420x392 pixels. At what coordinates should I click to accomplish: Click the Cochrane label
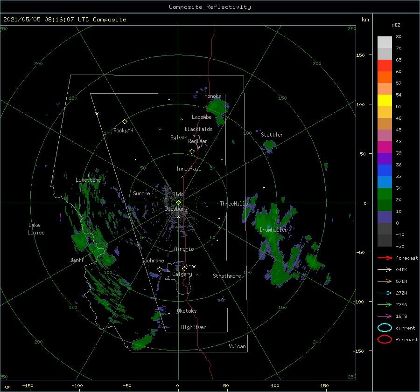pos(153,261)
